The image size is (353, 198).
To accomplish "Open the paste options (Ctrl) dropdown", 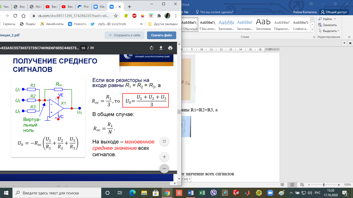I will click(x=186, y=179).
